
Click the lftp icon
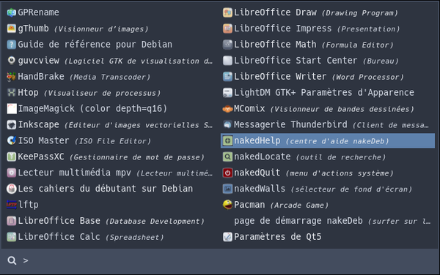click(12, 205)
